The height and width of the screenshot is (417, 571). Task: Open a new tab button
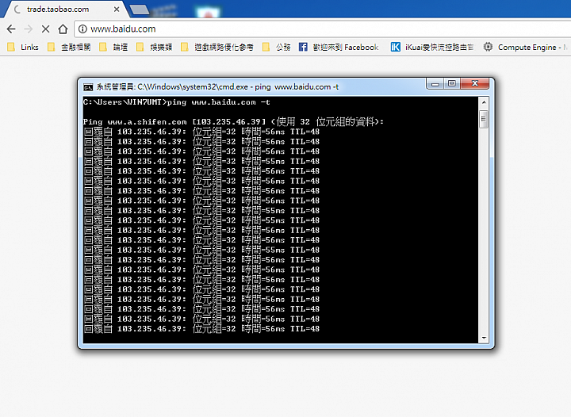(x=140, y=10)
